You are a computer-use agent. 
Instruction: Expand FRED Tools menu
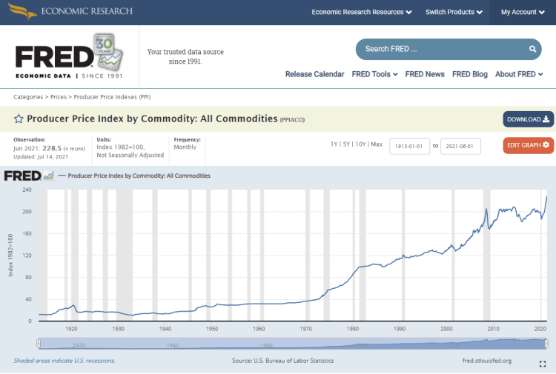click(374, 74)
